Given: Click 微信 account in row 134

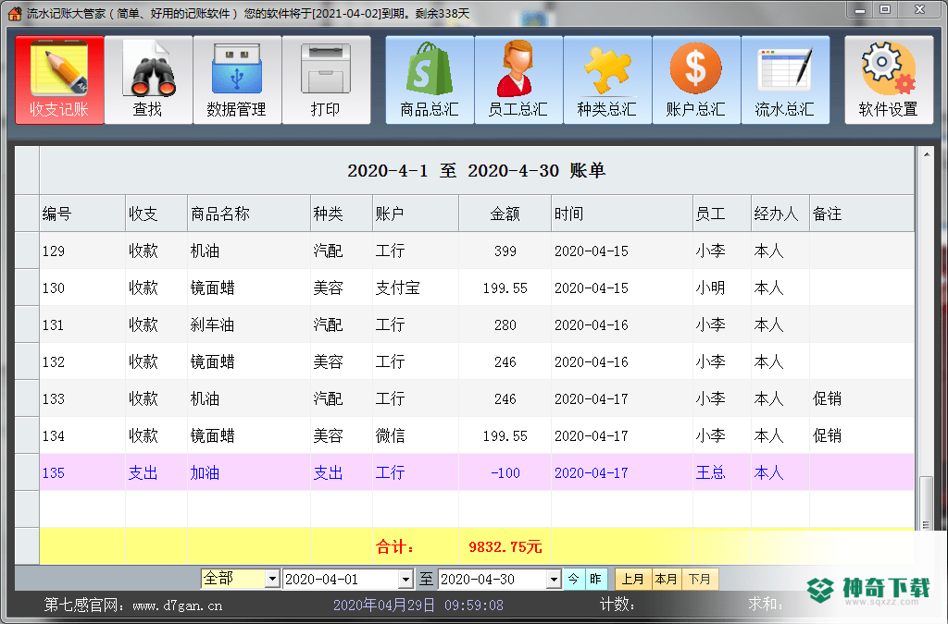Looking at the screenshot, I should [390, 435].
